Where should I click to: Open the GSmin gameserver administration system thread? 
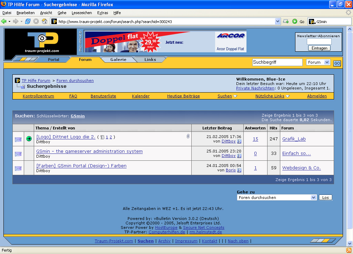pyautogui.click(x=89, y=151)
